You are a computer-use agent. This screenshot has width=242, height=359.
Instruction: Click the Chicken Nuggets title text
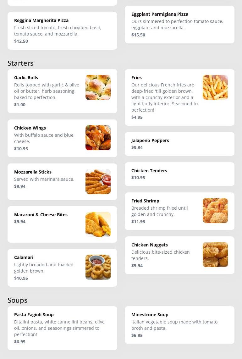tap(150, 245)
